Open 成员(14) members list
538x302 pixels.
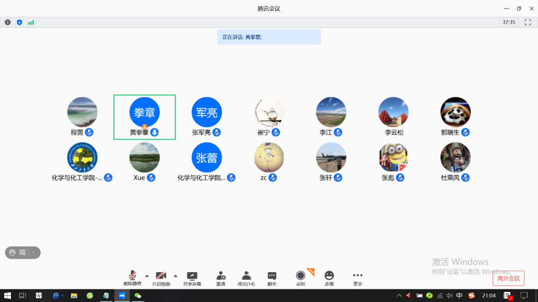[x=246, y=278]
